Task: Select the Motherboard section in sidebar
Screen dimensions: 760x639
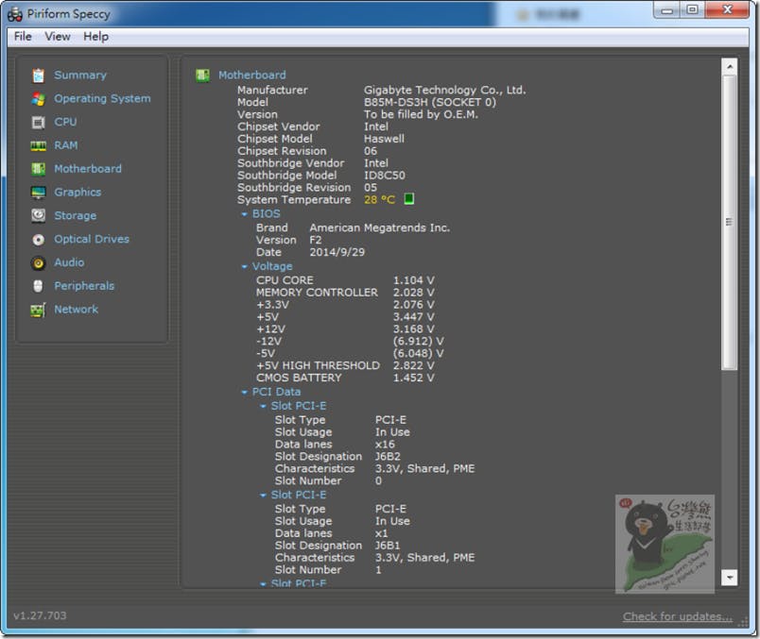Action: (88, 169)
